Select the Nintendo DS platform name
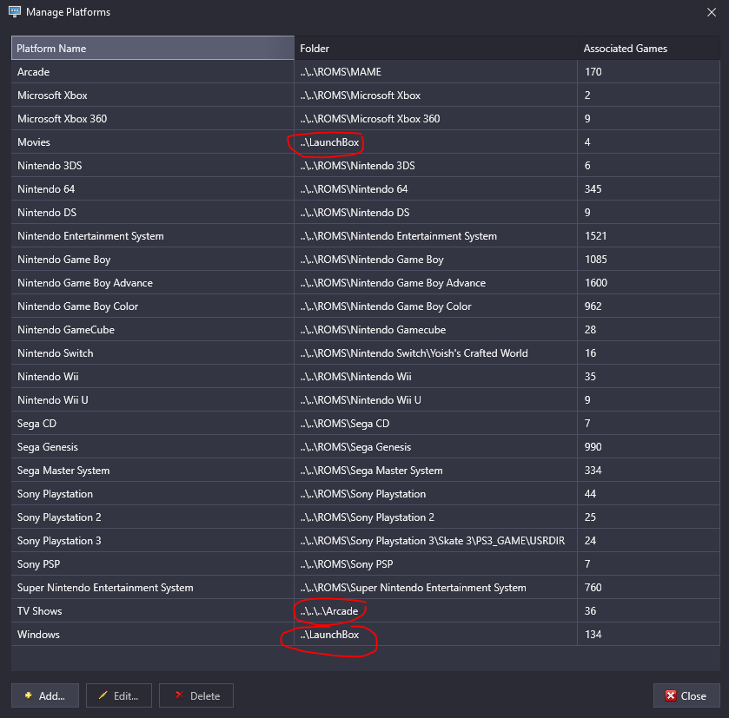Screen dimensions: 729x718 47,212
